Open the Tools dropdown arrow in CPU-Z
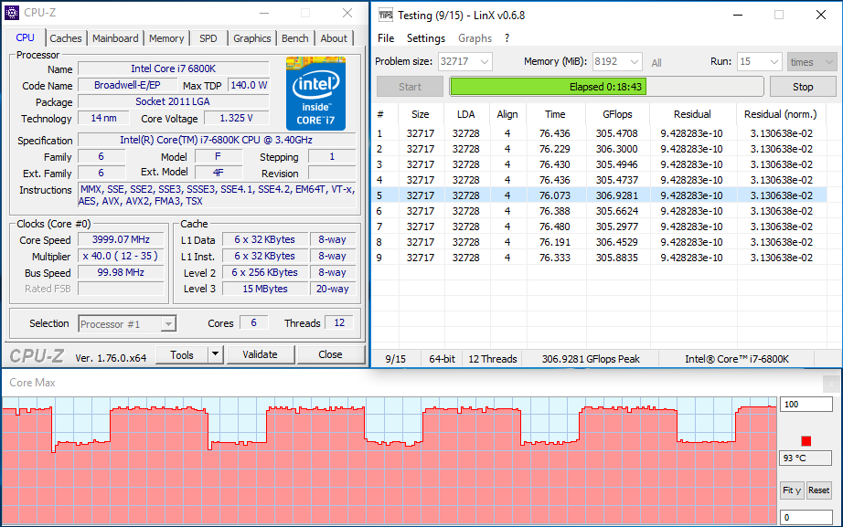The height and width of the screenshot is (527, 843). click(215, 354)
